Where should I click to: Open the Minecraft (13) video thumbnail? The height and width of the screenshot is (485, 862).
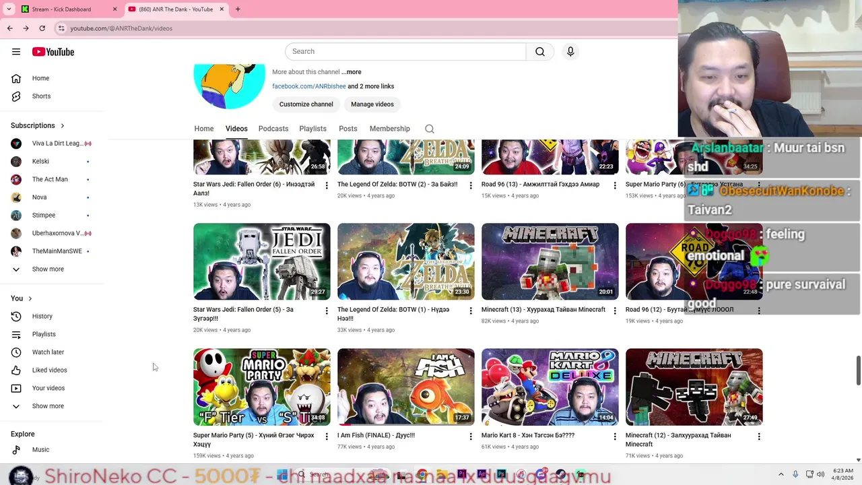(x=550, y=261)
